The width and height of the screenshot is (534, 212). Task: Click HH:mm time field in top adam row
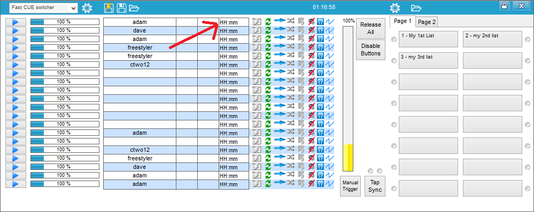point(234,22)
